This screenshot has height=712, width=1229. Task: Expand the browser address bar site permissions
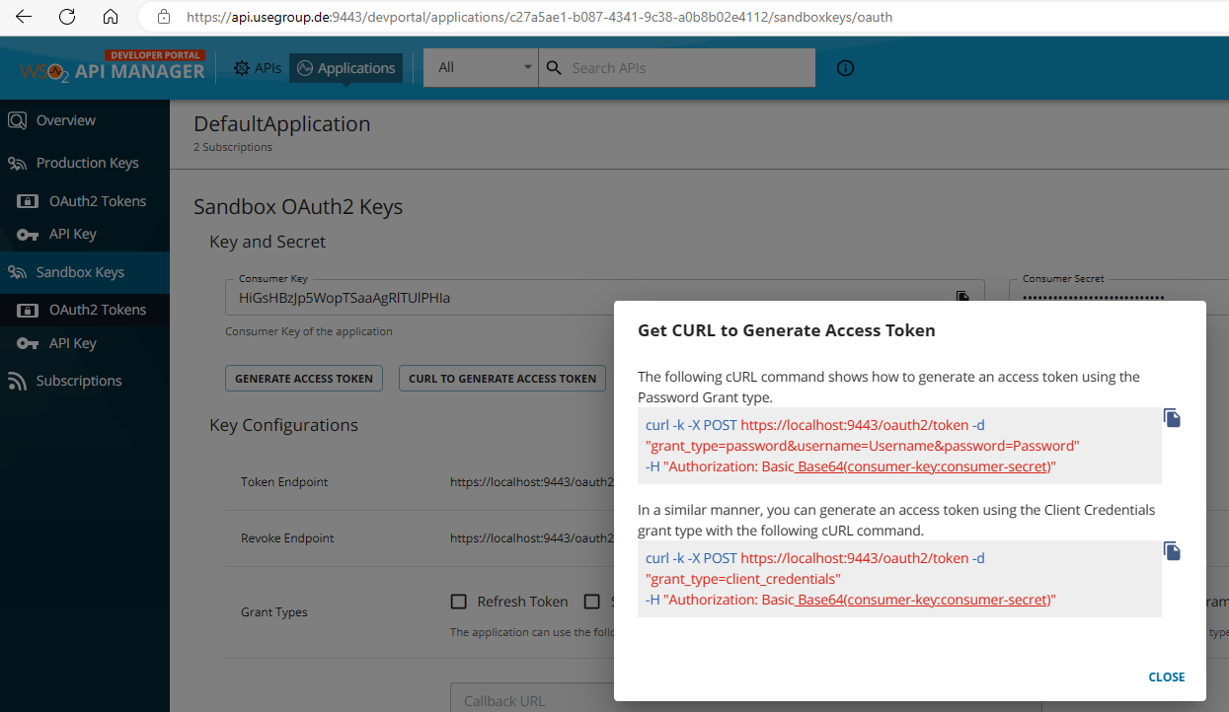click(x=163, y=16)
